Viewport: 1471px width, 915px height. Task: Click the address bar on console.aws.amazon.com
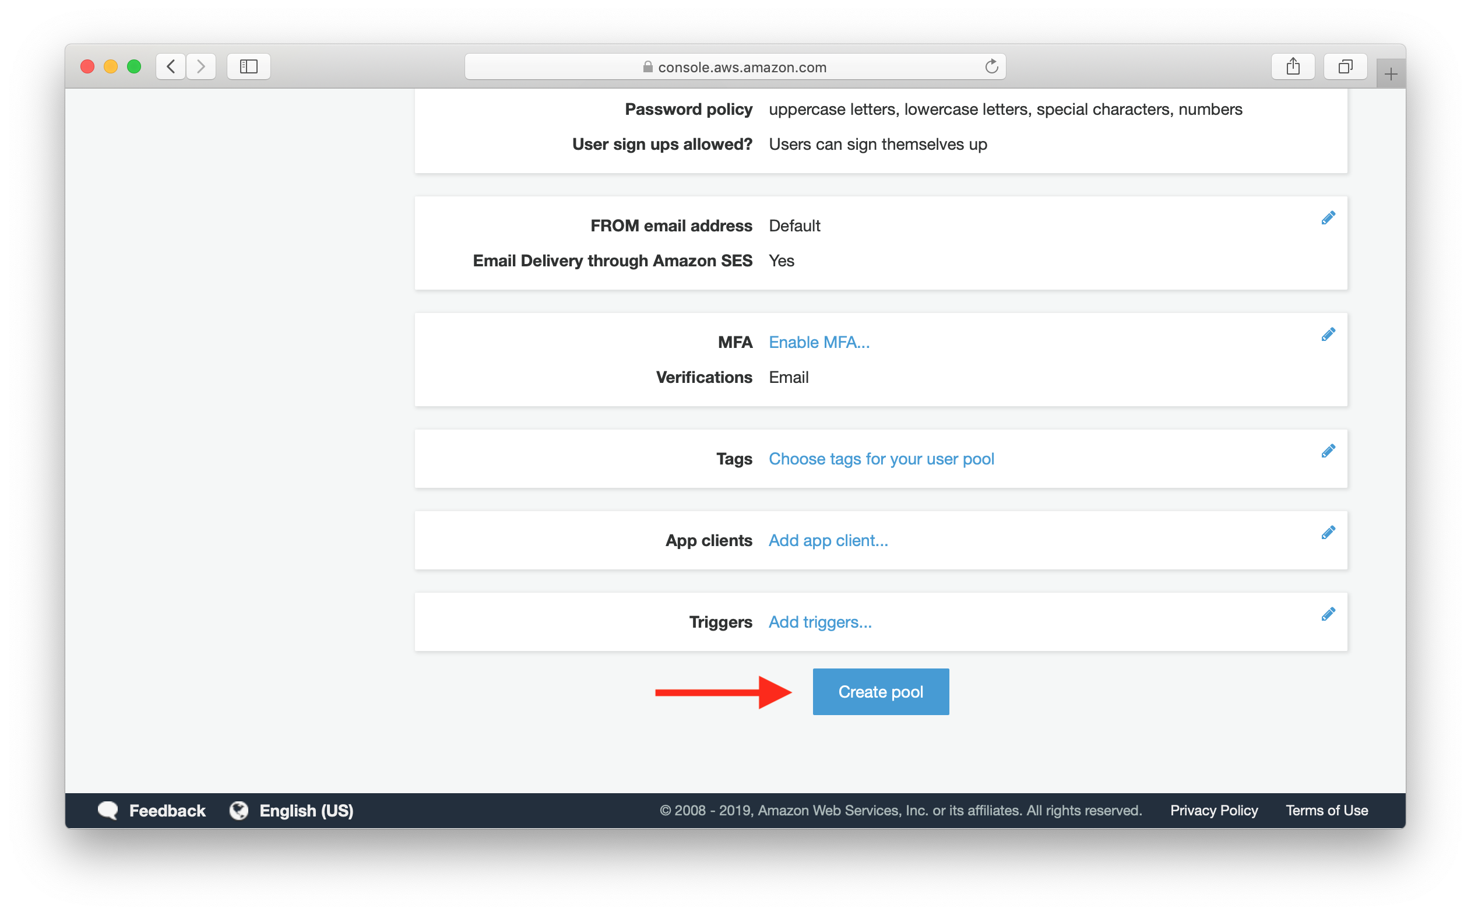pos(734,66)
